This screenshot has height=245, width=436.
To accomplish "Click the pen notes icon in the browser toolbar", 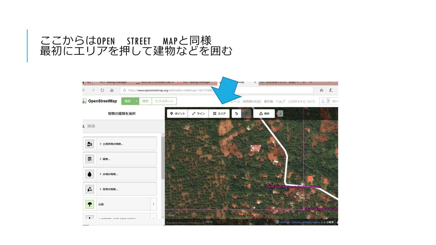I will coord(331,90).
